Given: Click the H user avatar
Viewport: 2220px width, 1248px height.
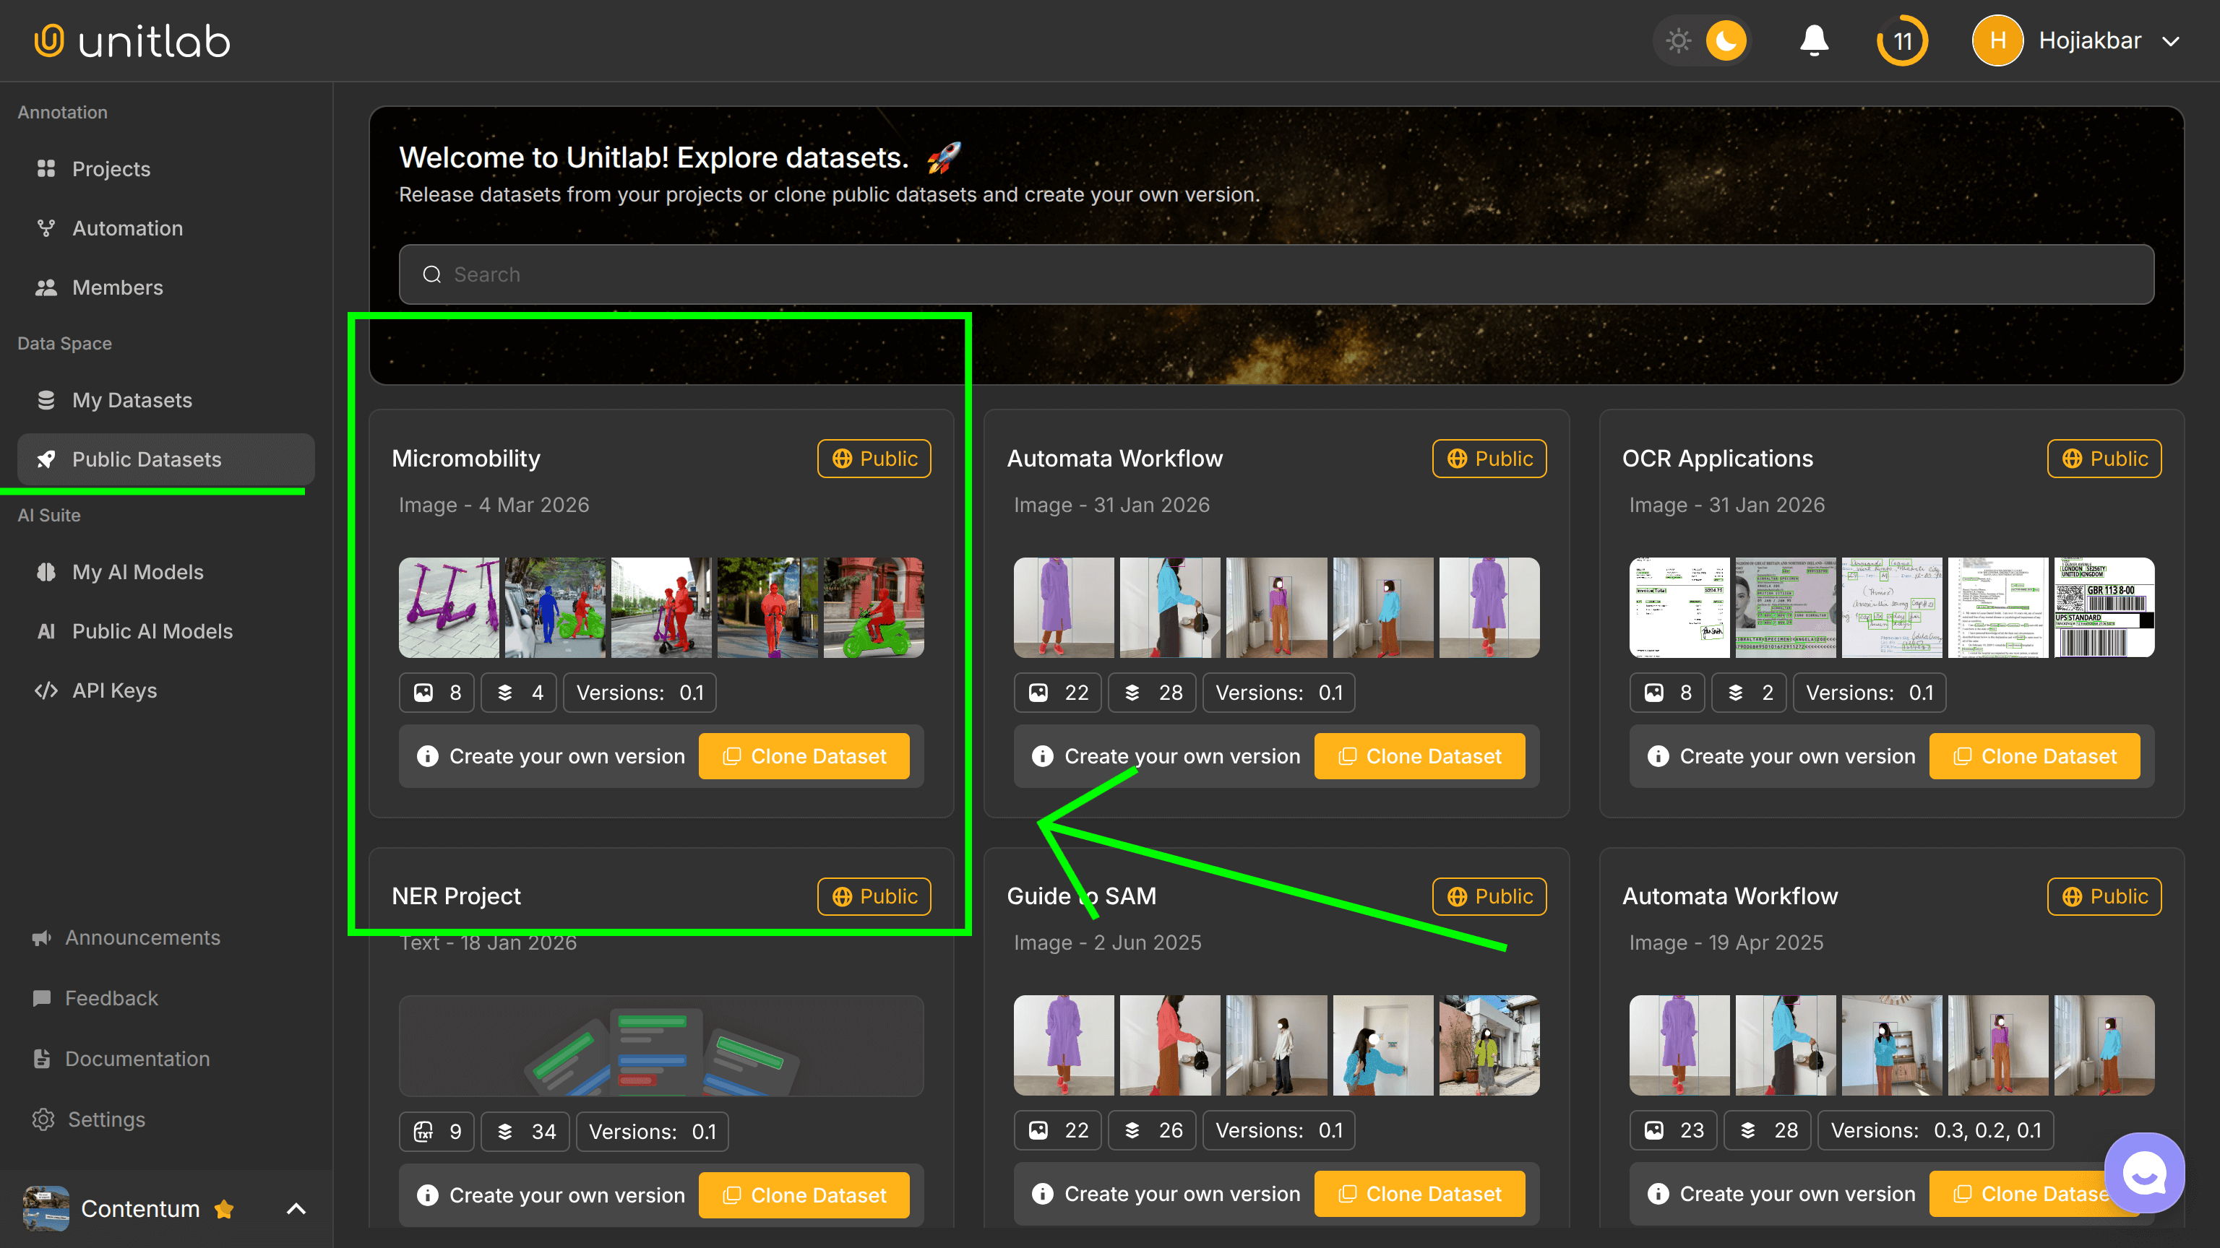Looking at the screenshot, I should tap(1997, 40).
